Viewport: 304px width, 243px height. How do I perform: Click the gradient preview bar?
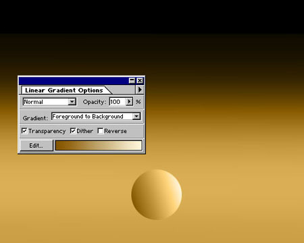click(x=99, y=145)
